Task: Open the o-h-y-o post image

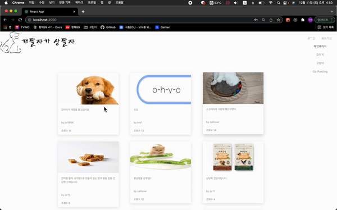Action: (161, 89)
